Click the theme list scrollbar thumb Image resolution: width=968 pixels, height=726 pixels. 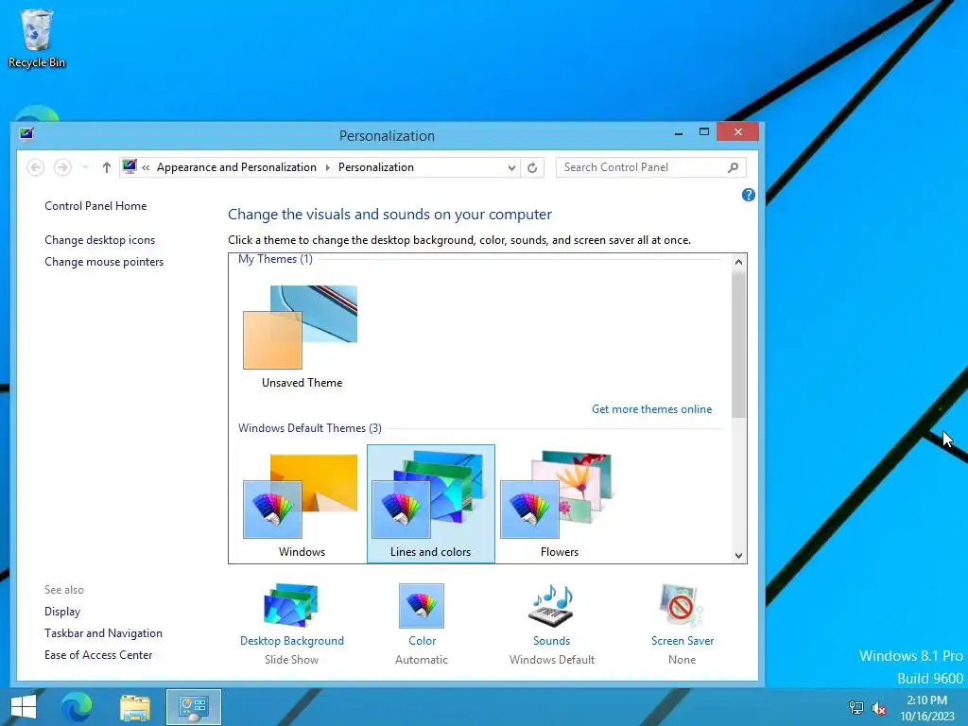pyautogui.click(x=739, y=344)
